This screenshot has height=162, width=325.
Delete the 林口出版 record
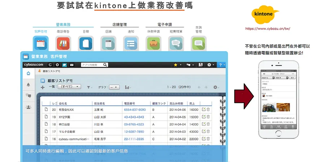point(208,124)
